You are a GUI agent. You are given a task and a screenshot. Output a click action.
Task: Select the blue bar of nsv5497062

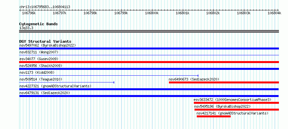tap(149, 48)
